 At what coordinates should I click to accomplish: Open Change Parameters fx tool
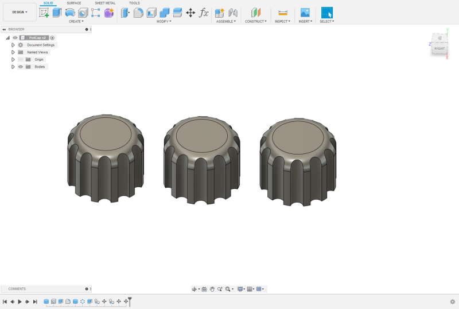coord(204,13)
